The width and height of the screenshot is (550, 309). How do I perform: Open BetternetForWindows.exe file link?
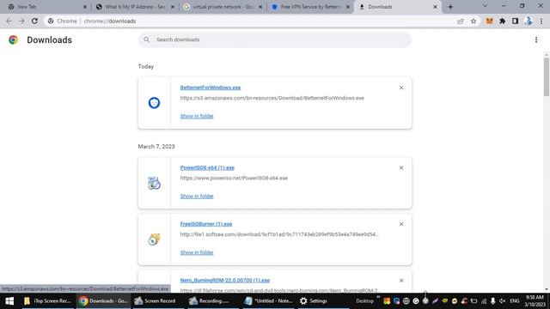210,88
